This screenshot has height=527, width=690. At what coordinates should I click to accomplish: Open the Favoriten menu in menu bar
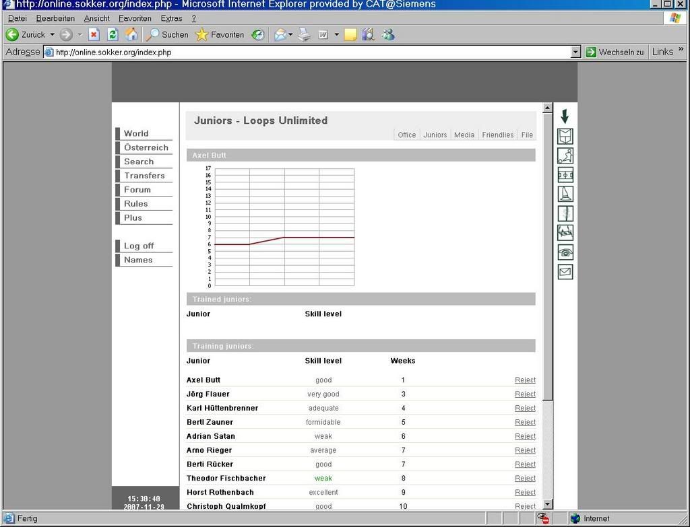(x=135, y=18)
